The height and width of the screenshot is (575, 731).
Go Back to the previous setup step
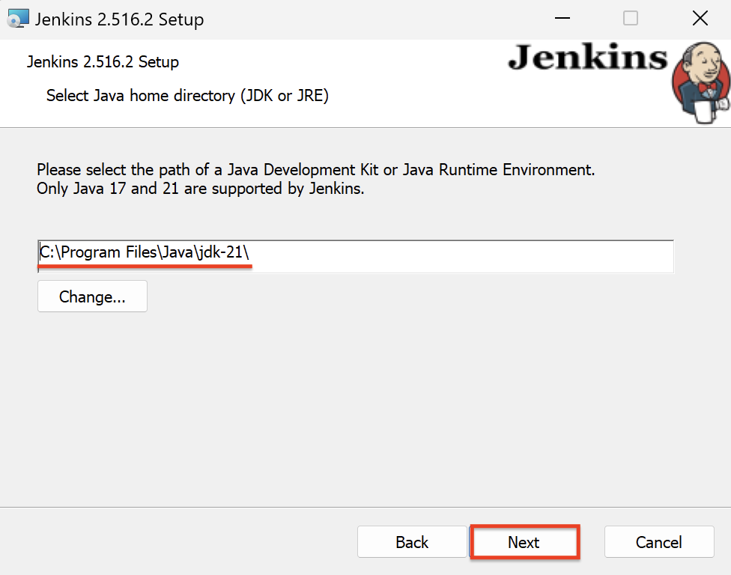412,542
